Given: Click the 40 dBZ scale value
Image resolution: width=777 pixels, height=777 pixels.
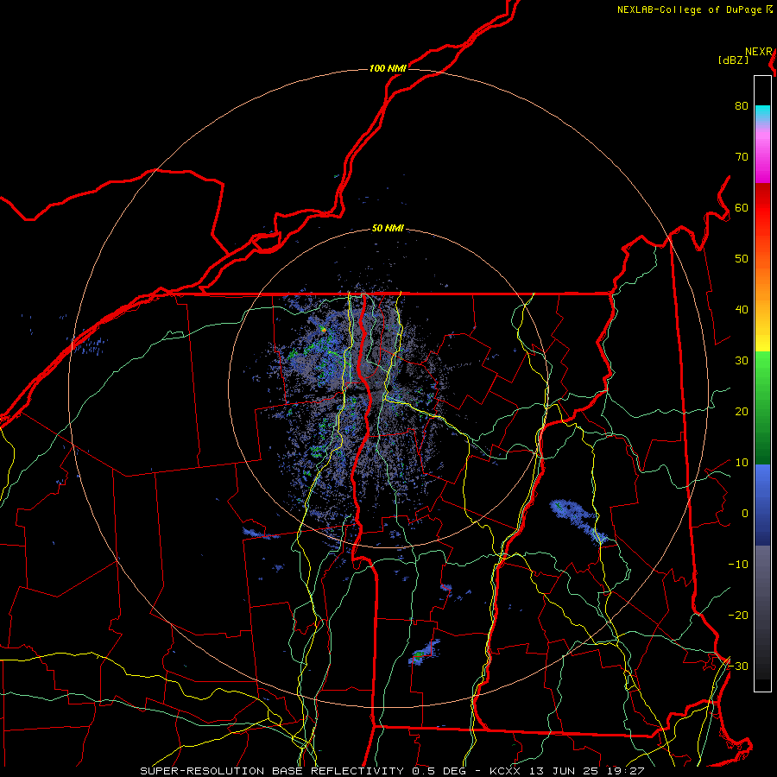Looking at the screenshot, I should pyautogui.click(x=742, y=310).
